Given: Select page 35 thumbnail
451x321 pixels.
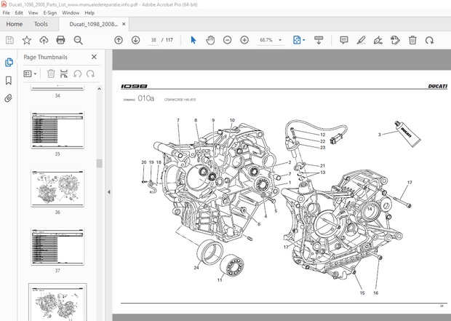Looking at the screenshot, I should (57, 130).
